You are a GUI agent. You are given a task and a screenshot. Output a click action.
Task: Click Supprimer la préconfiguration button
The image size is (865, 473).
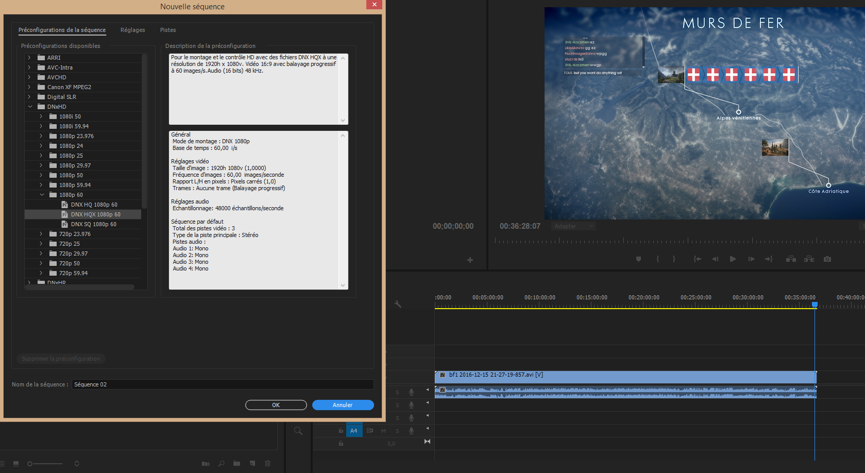click(x=61, y=359)
